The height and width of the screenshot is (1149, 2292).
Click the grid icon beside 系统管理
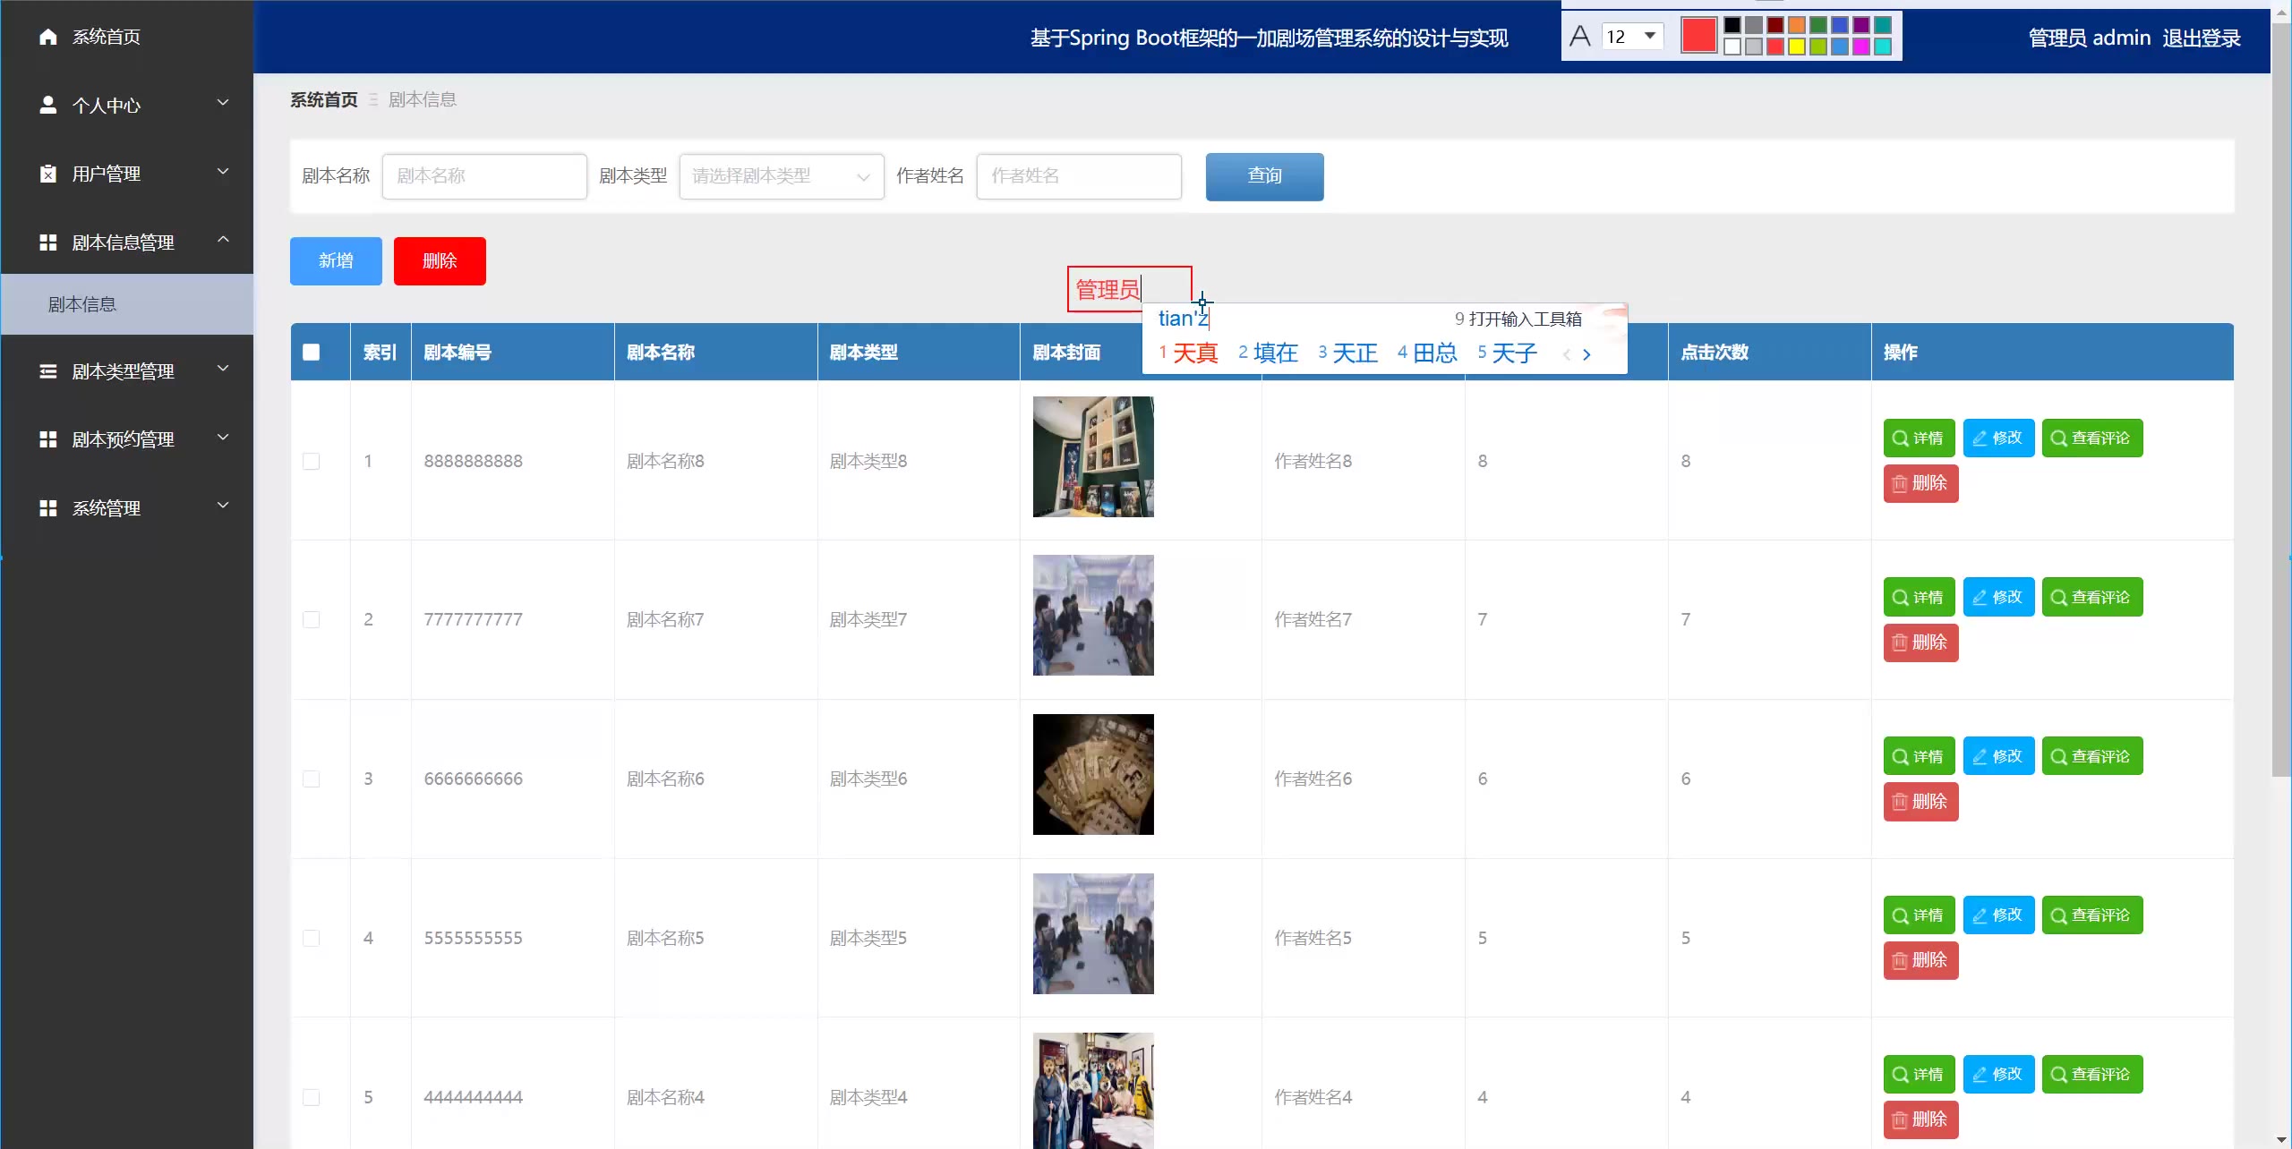point(48,508)
